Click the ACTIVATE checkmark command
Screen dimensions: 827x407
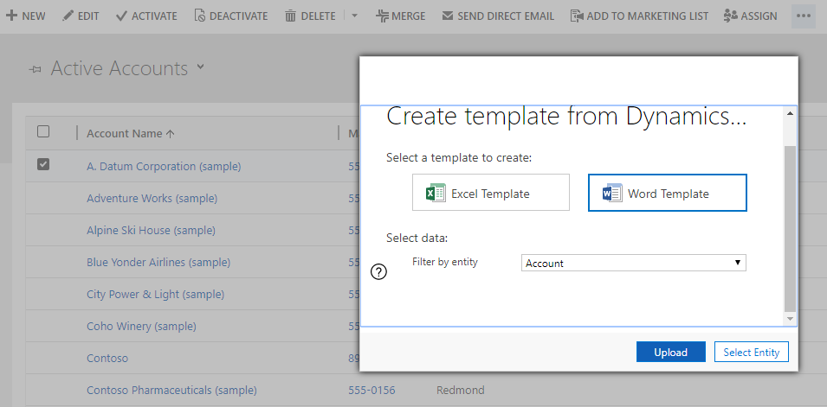[x=146, y=16]
